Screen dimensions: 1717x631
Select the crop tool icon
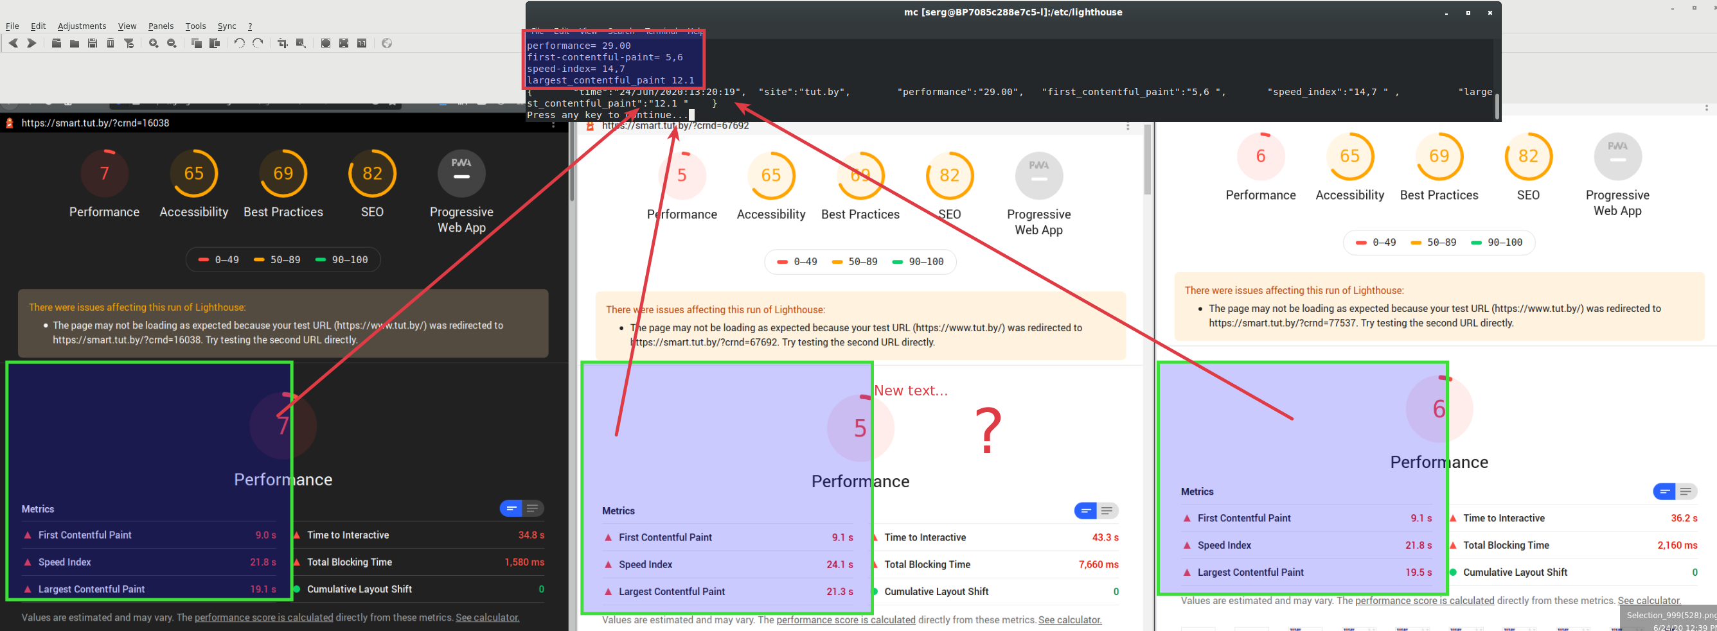(x=283, y=43)
